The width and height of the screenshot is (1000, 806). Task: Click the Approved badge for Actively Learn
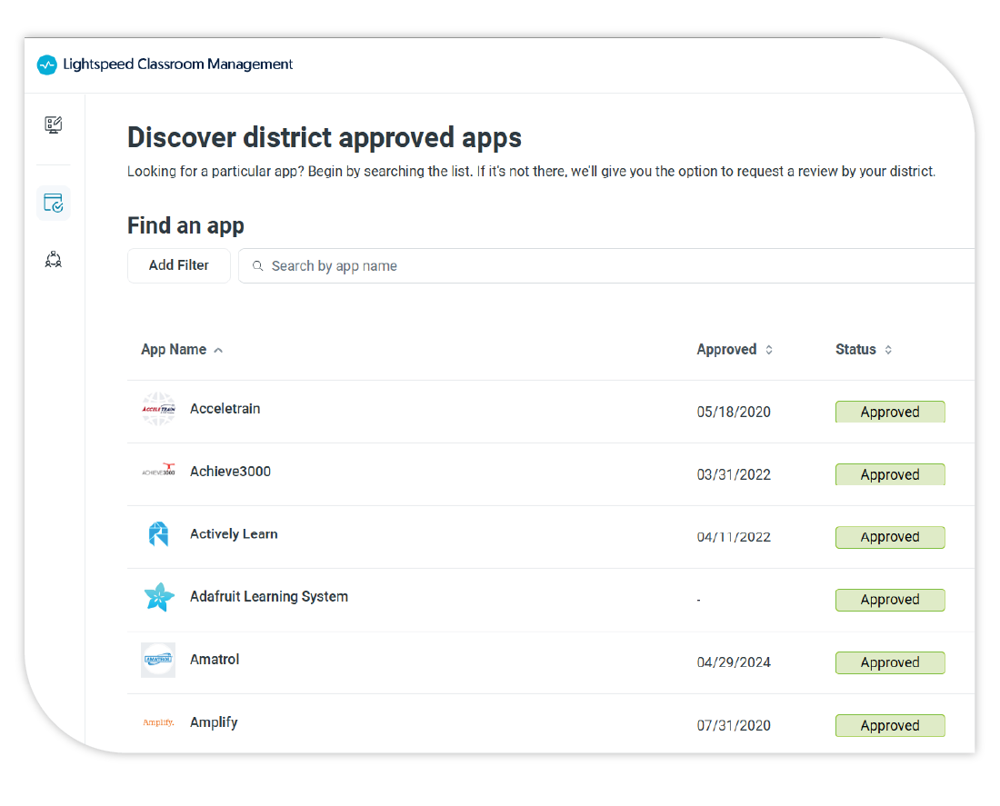tap(890, 537)
